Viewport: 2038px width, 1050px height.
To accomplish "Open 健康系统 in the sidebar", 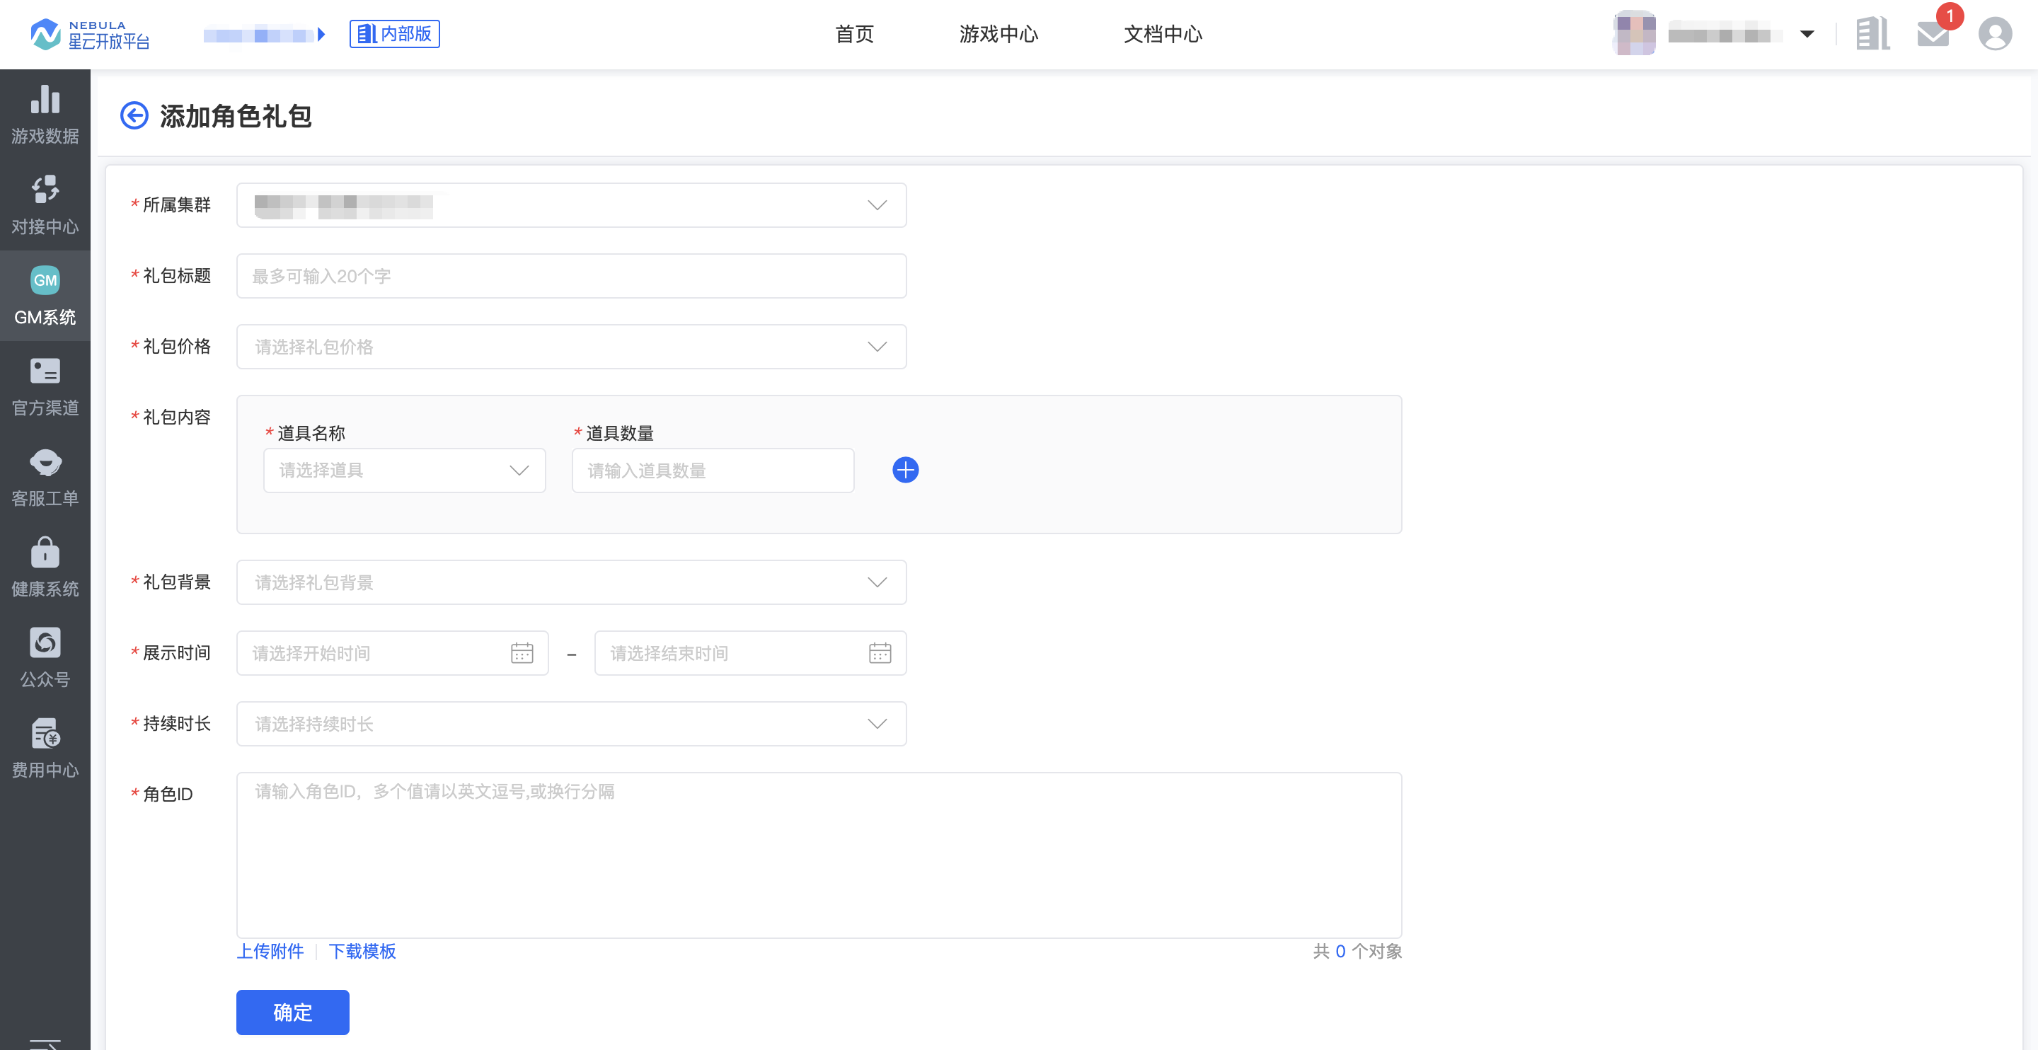I will pos(45,567).
